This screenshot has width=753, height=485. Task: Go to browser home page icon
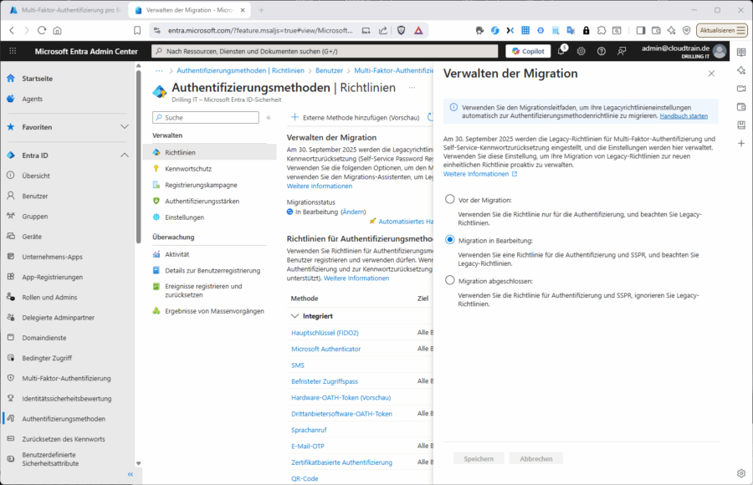point(57,30)
